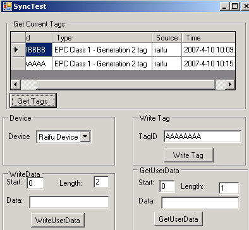
Task: Select the AAAAA tag ID cell
Action: point(39,63)
